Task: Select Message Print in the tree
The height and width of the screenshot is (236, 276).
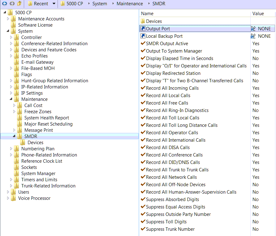Action: [x=39, y=130]
